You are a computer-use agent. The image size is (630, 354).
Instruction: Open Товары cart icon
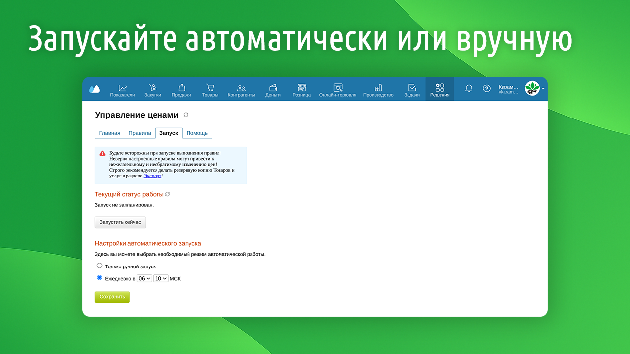coord(210,88)
